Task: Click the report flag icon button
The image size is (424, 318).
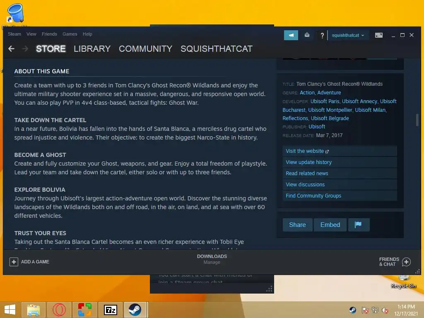Action: point(359,225)
